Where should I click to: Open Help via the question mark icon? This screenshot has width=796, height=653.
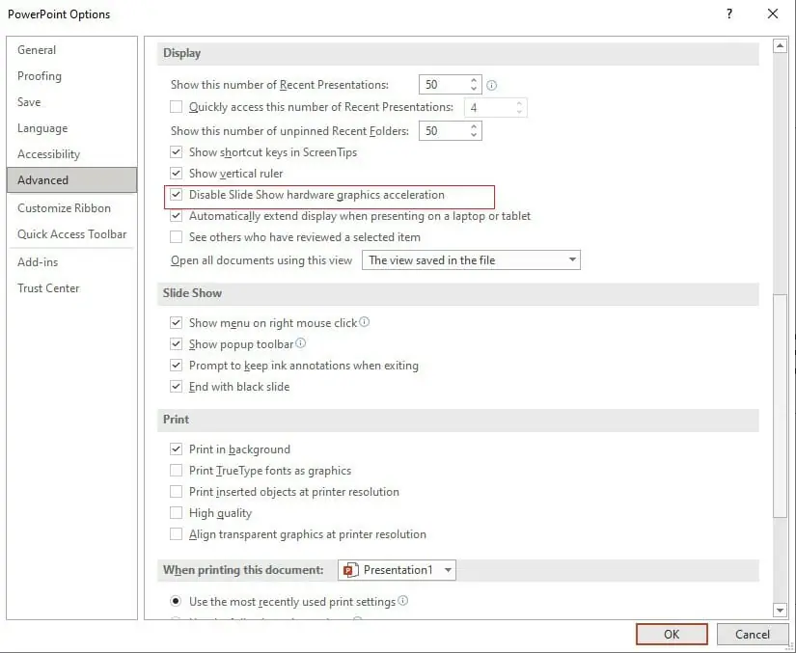[730, 14]
